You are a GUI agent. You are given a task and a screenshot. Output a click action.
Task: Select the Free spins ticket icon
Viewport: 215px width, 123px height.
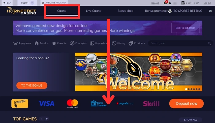[72, 43]
